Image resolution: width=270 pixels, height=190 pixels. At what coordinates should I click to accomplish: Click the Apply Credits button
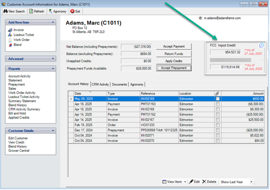point(174,61)
